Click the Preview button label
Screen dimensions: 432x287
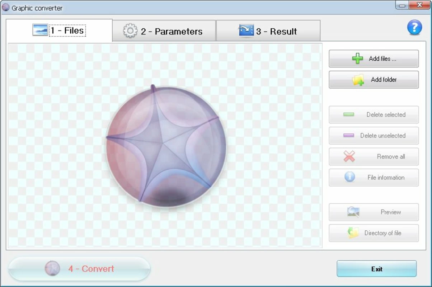390,212
